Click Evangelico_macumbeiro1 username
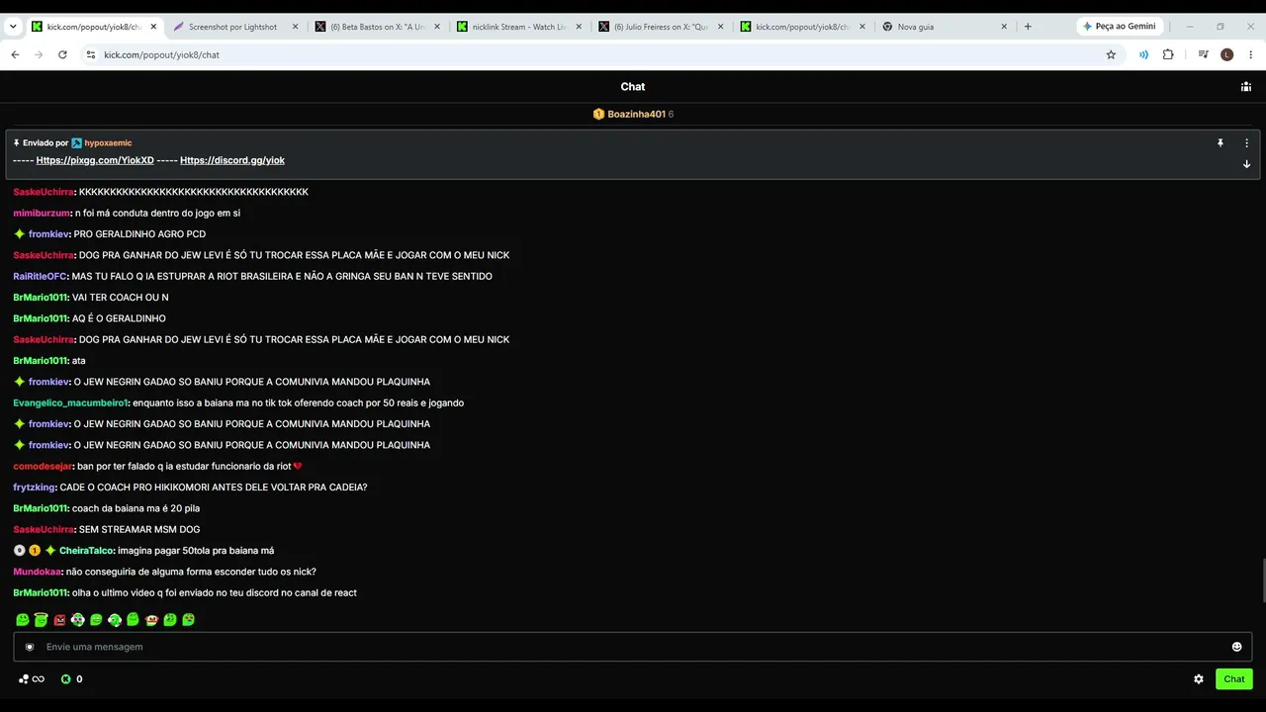The width and height of the screenshot is (1266, 712). pos(70,402)
